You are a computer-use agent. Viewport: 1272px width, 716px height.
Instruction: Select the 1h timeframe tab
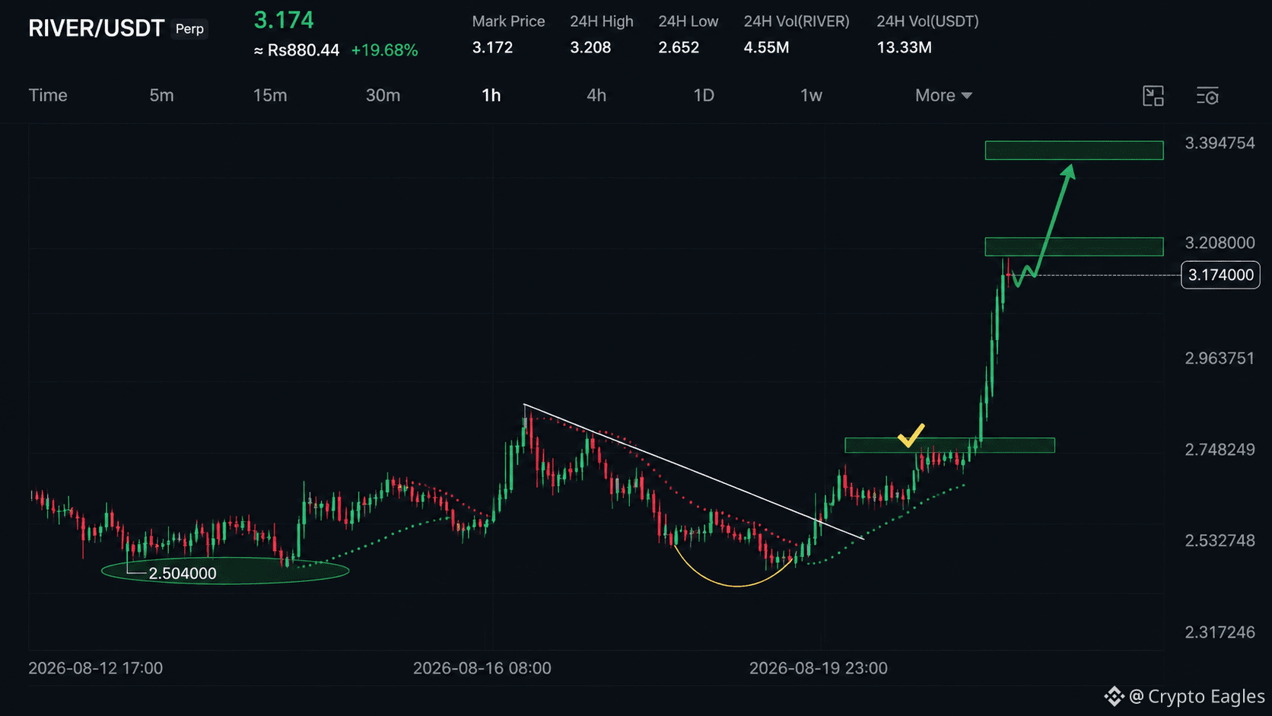click(491, 95)
